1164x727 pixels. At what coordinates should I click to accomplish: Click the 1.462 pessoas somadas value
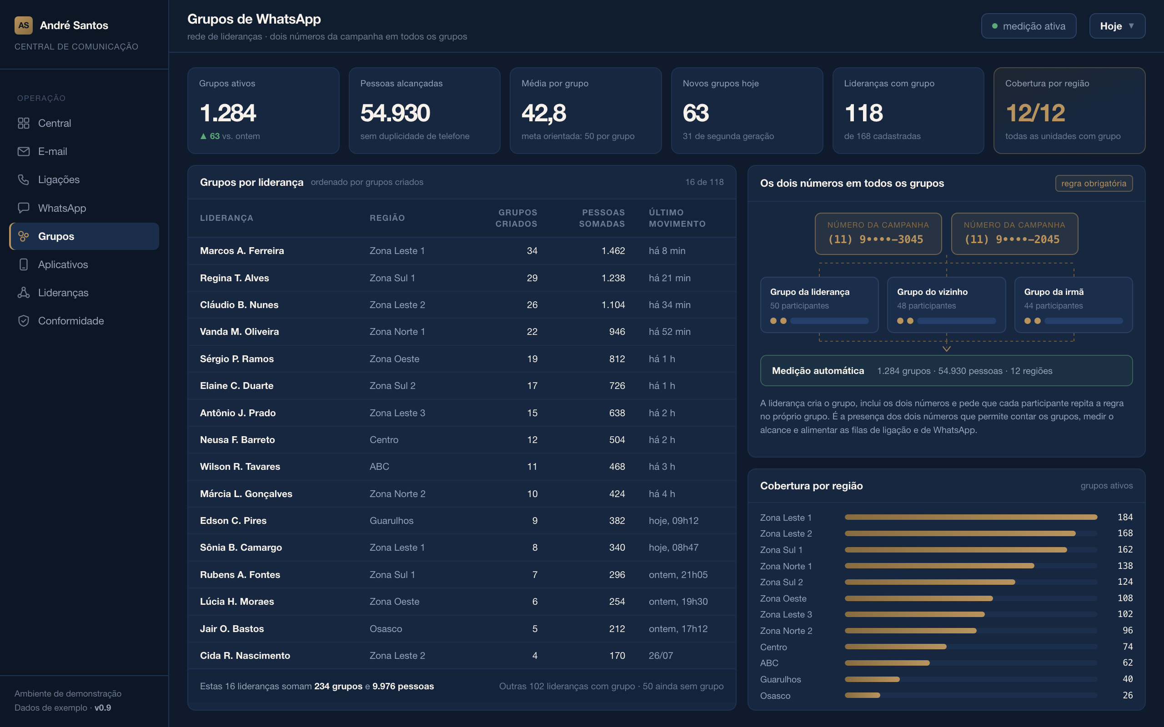[613, 250]
